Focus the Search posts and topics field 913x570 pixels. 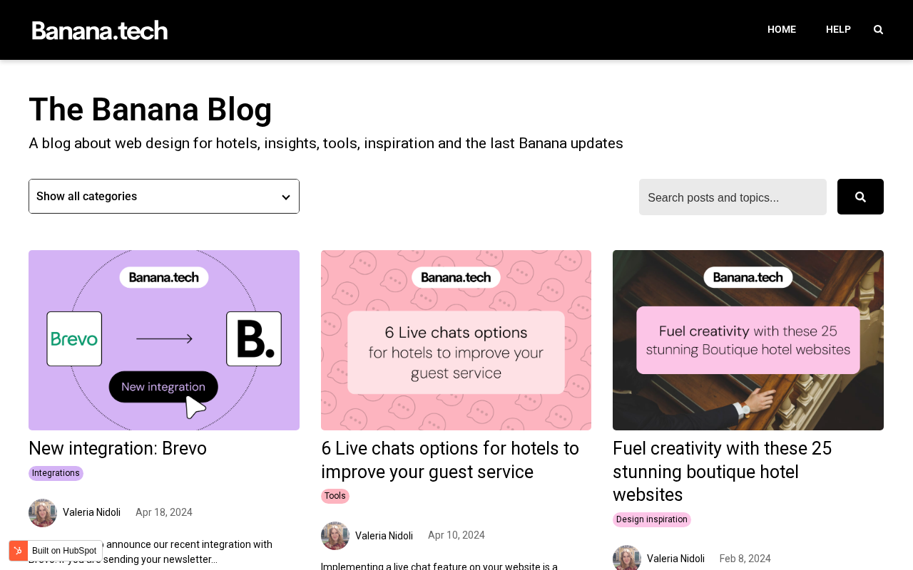tap(733, 197)
